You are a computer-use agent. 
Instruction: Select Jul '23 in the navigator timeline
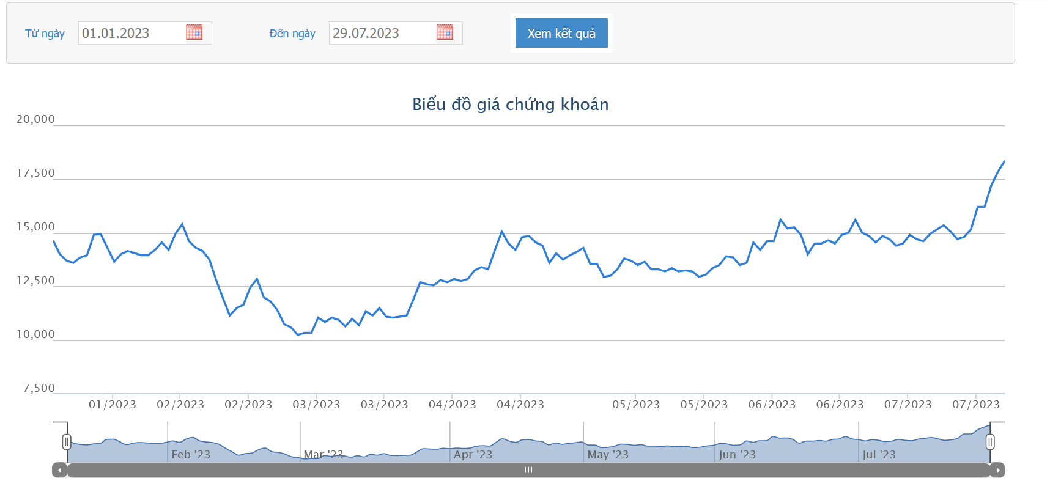pos(879,454)
